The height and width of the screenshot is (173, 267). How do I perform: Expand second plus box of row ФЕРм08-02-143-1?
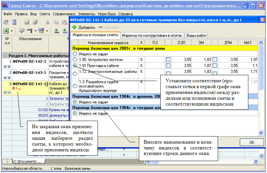tap(9, 78)
